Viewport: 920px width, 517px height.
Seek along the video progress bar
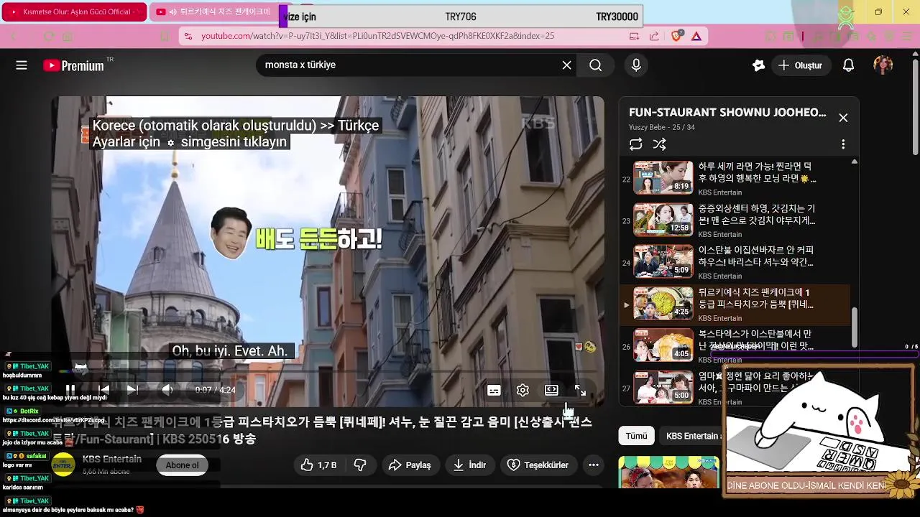[328, 372]
